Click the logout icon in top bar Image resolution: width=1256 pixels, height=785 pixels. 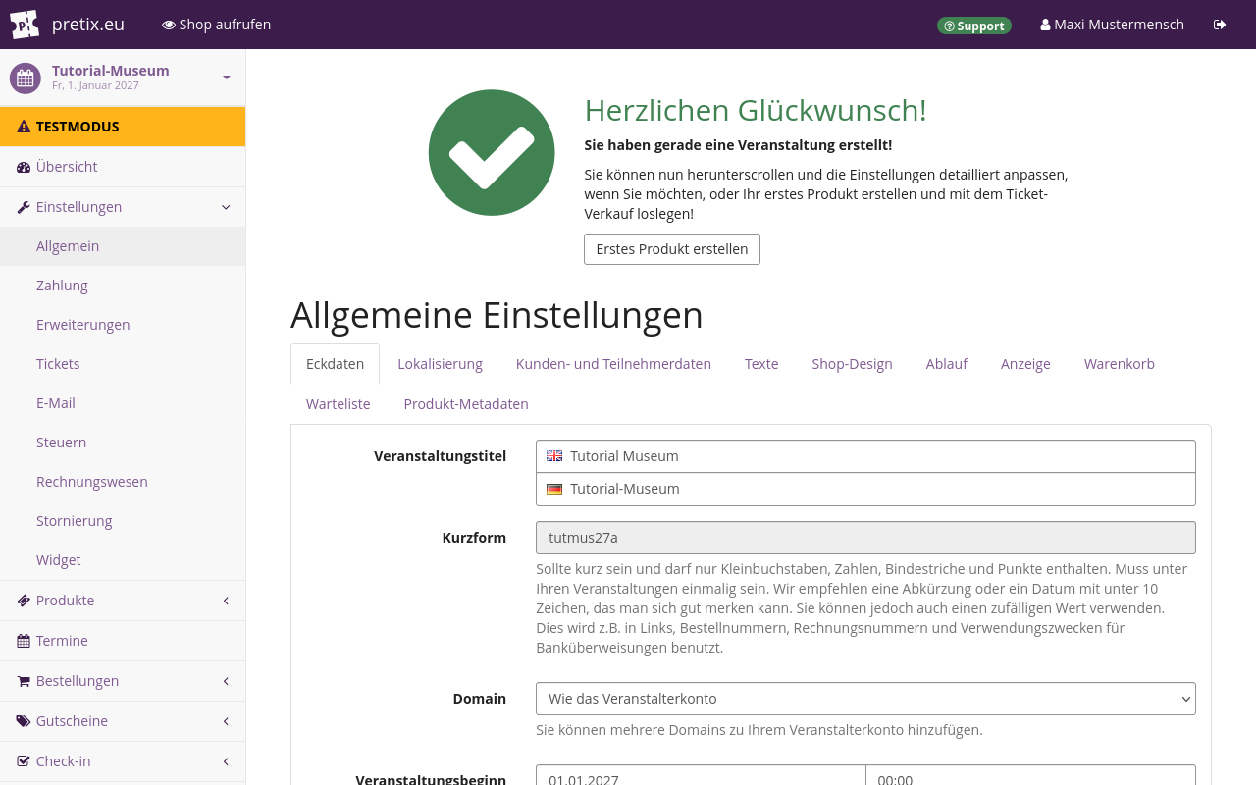[x=1220, y=25]
